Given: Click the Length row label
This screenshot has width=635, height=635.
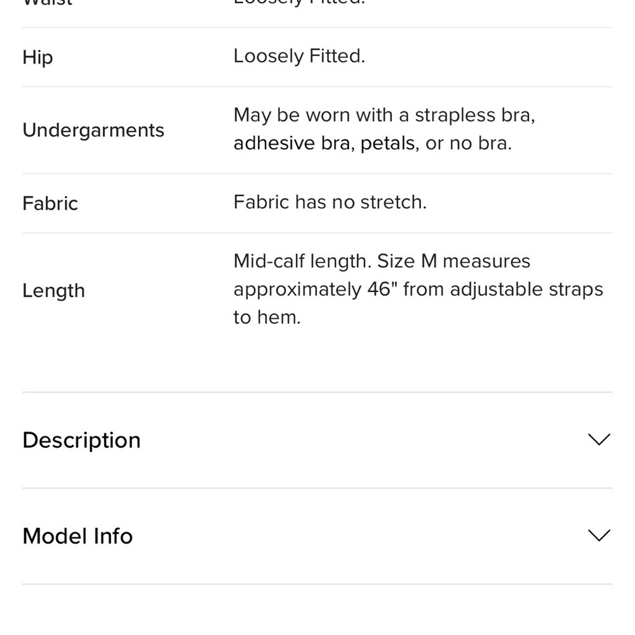Looking at the screenshot, I should (x=53, y=291).
